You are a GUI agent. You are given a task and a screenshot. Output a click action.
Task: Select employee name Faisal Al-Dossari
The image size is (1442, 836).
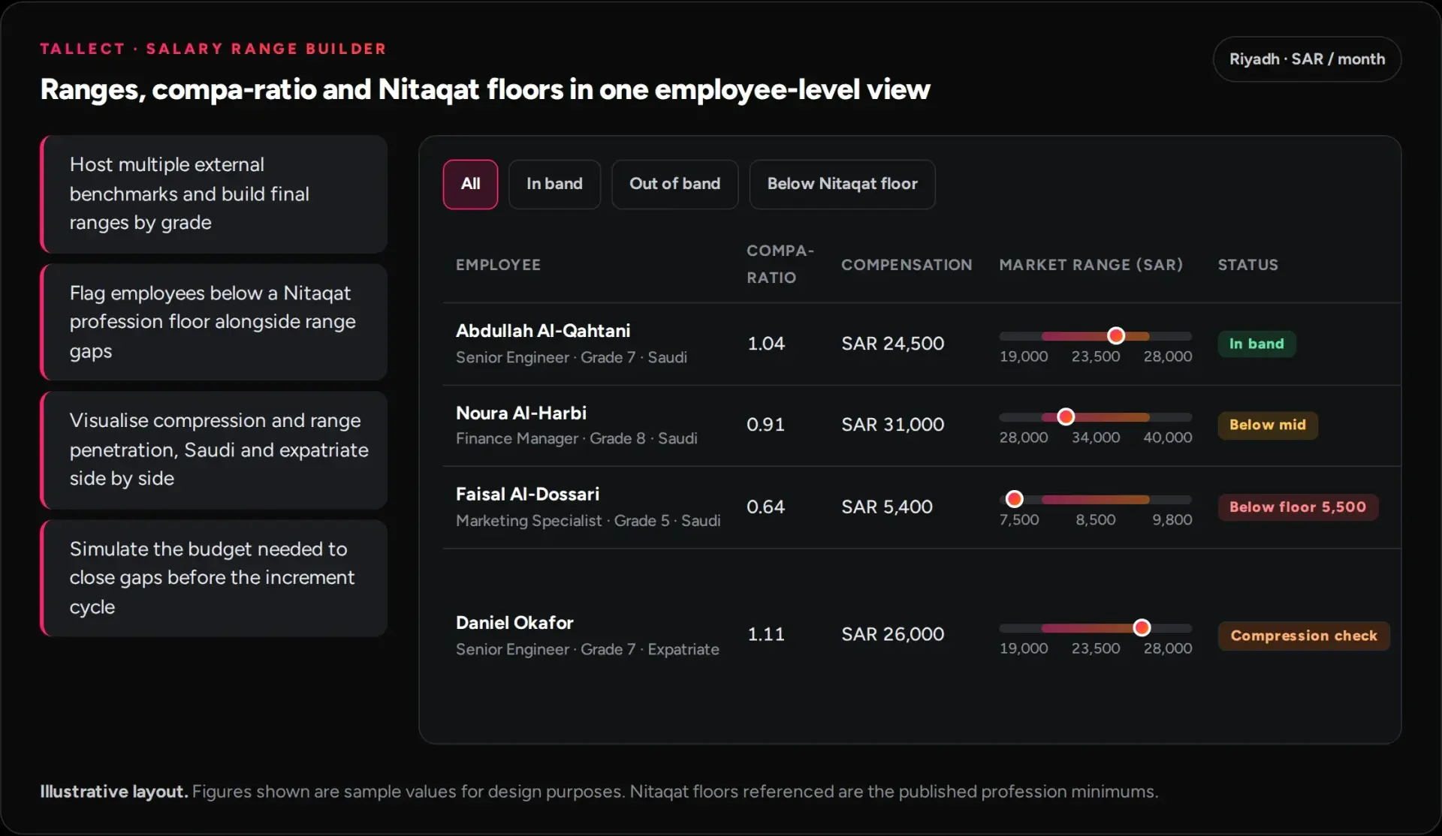point(527,495)
